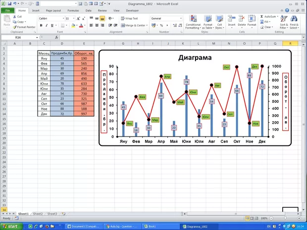Expand the Name Box dropdown arrow
Screen dimensions: 307x230
(36, 37)
